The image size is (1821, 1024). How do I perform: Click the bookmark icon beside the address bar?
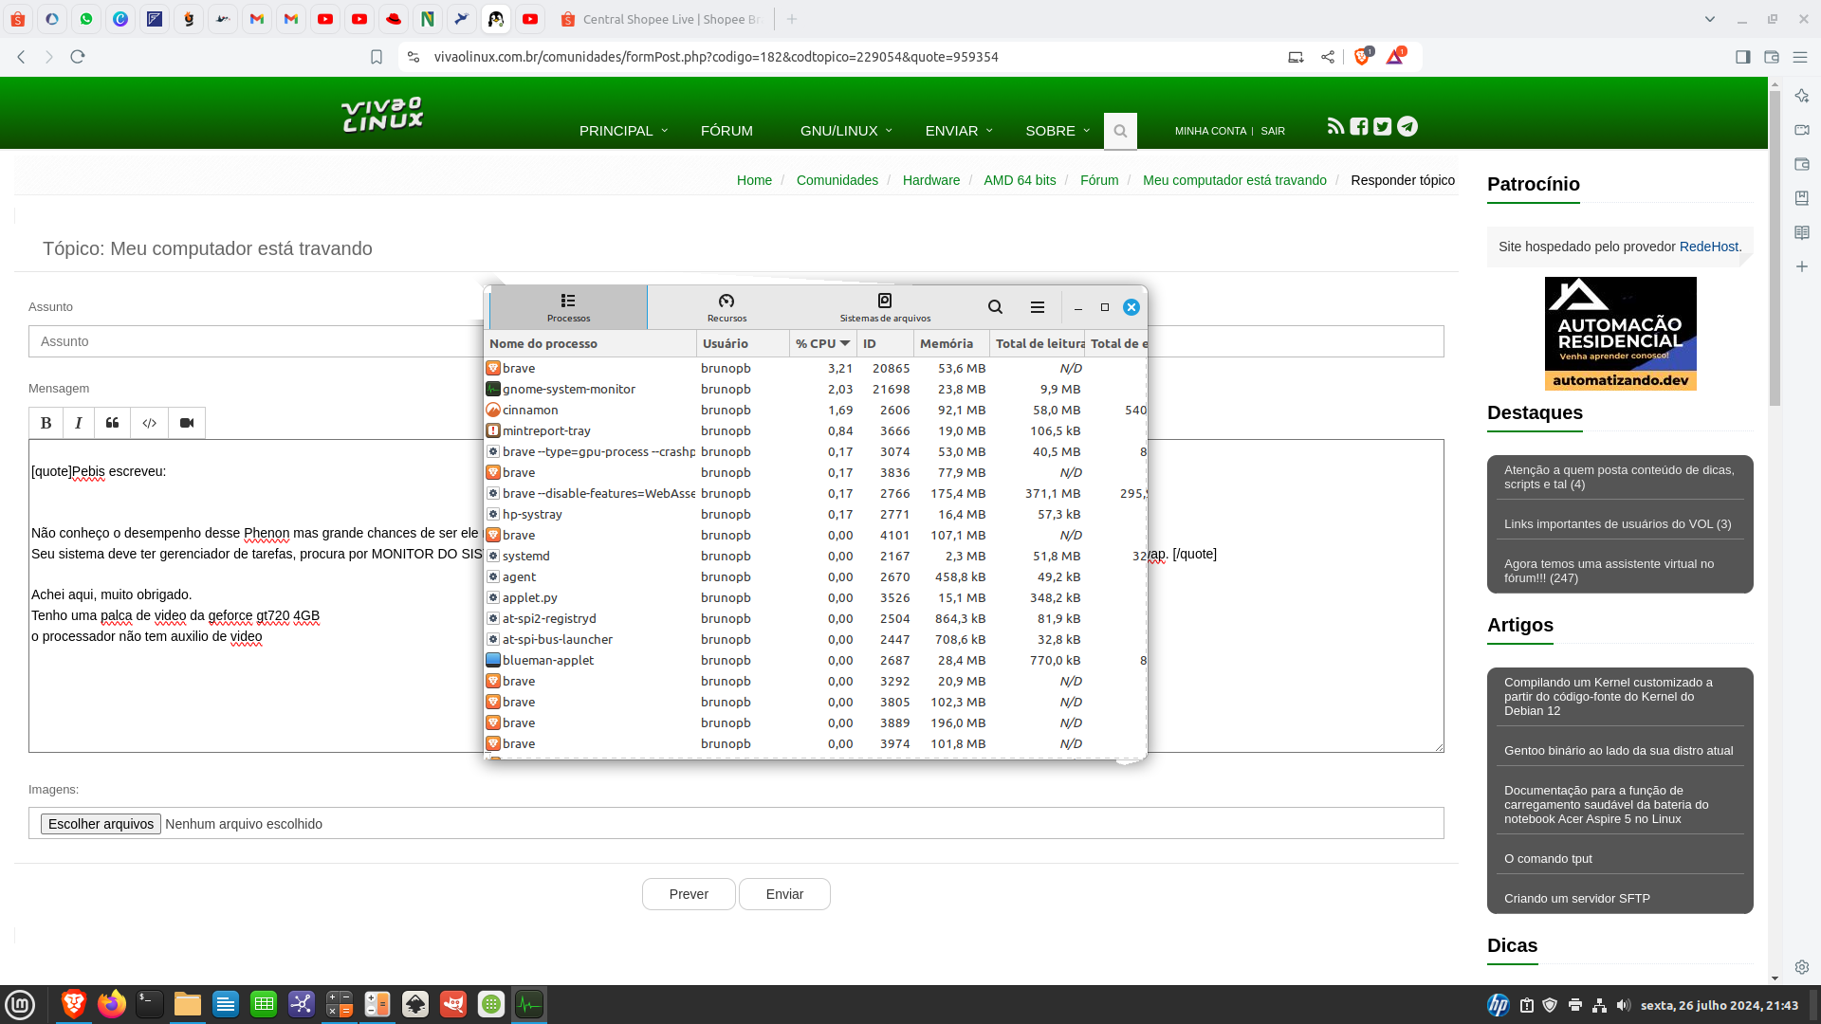point(377,57)
